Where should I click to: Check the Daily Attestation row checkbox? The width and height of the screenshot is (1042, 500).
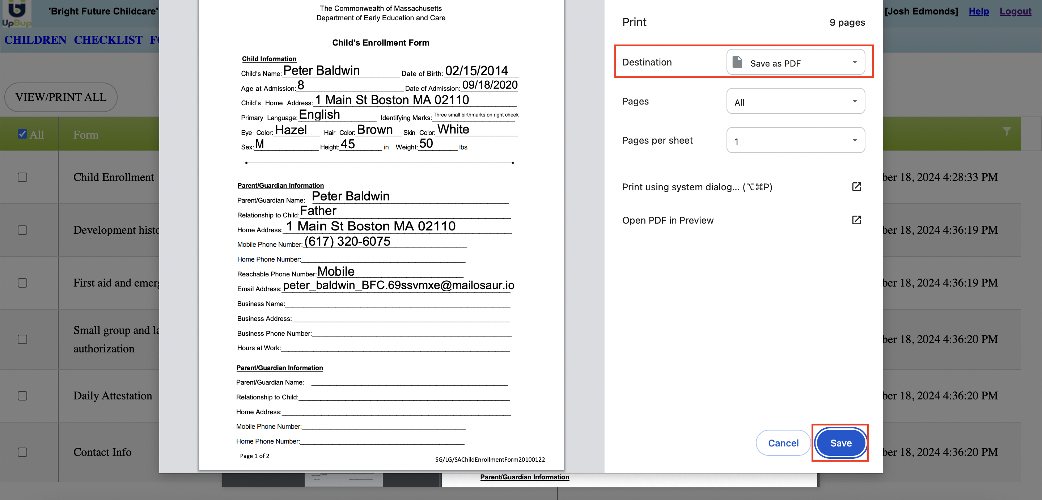23,396
